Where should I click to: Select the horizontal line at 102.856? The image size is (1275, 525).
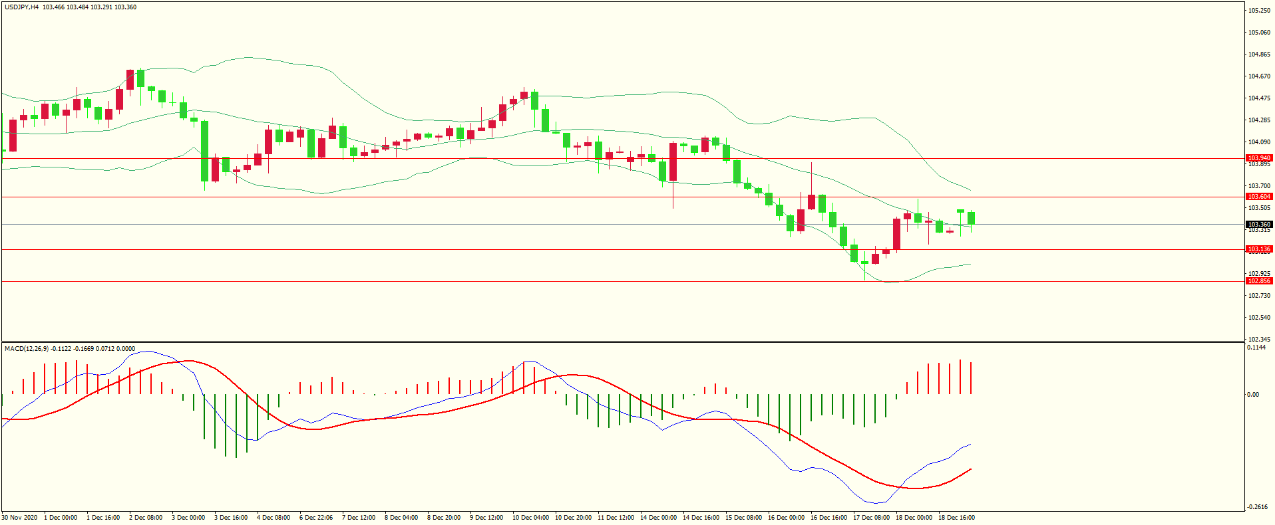coord(623,281)
